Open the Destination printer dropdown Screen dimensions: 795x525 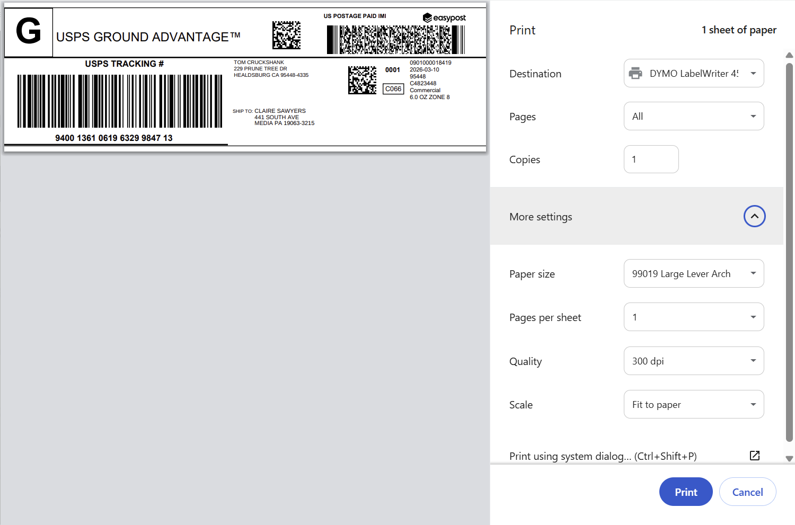[694, 73]
